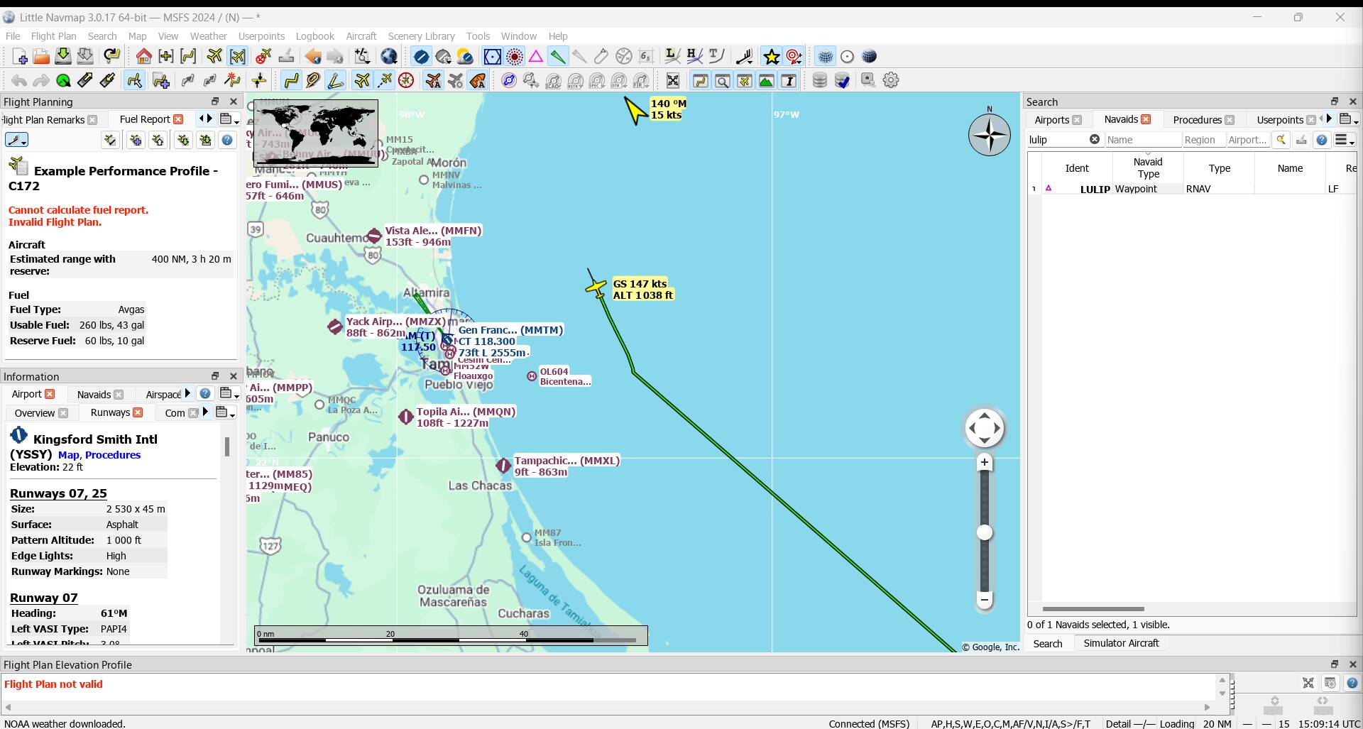The image size is (1363, 729).
Task: Click compass rose north indicator on map
Action: (x=990, y=133)
